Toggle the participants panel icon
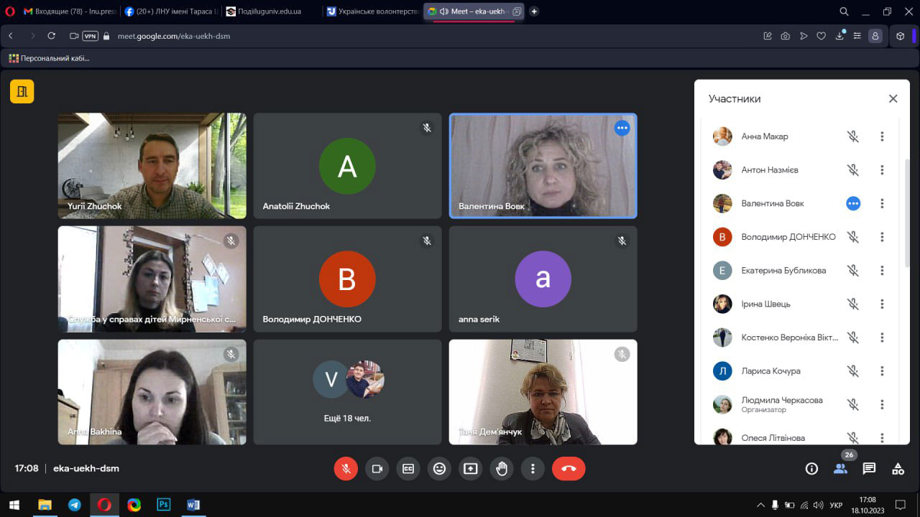This screenshot has height=517, width=920. [x=840, y=469]
